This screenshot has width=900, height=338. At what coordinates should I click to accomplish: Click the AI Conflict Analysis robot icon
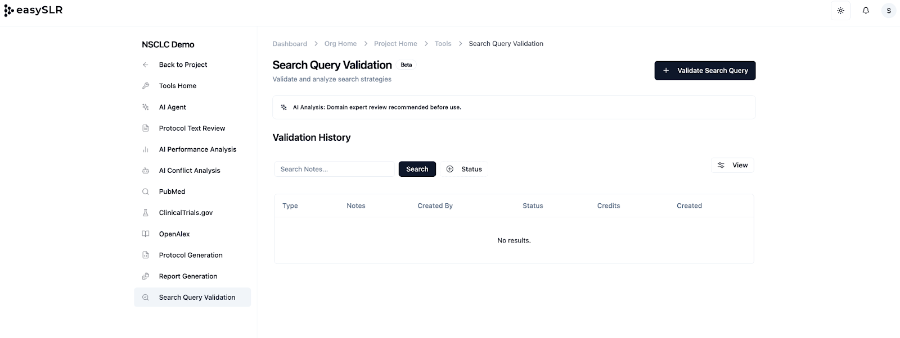pyautogui.click(x=146, y=171)
